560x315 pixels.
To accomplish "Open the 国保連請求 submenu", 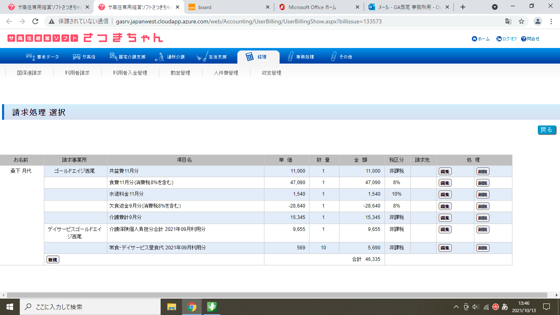I will tap(29, 73).
